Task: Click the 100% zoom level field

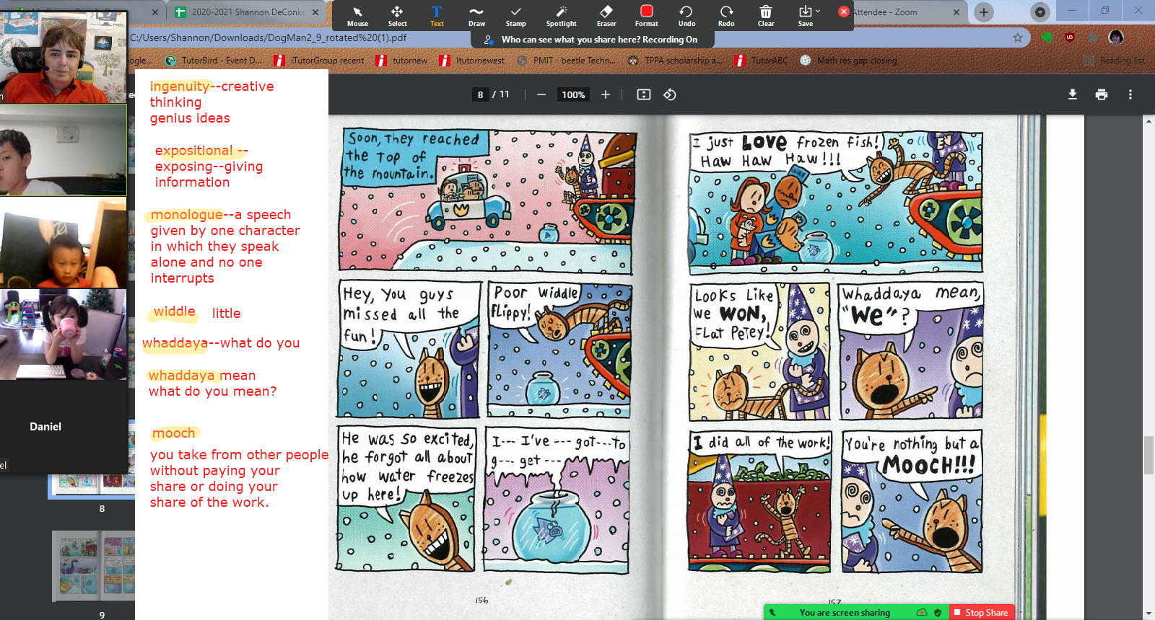Action: [x=573, y=94]
